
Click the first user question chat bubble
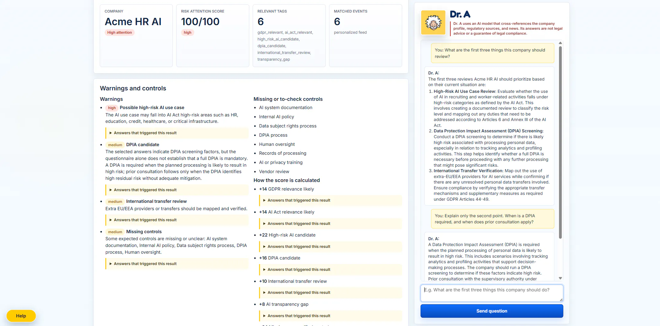492,53
